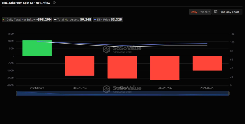Click the green bar for 2024/07/23
Screen dimensions: 245x124
pyautogui.click(x=37, y=48)
